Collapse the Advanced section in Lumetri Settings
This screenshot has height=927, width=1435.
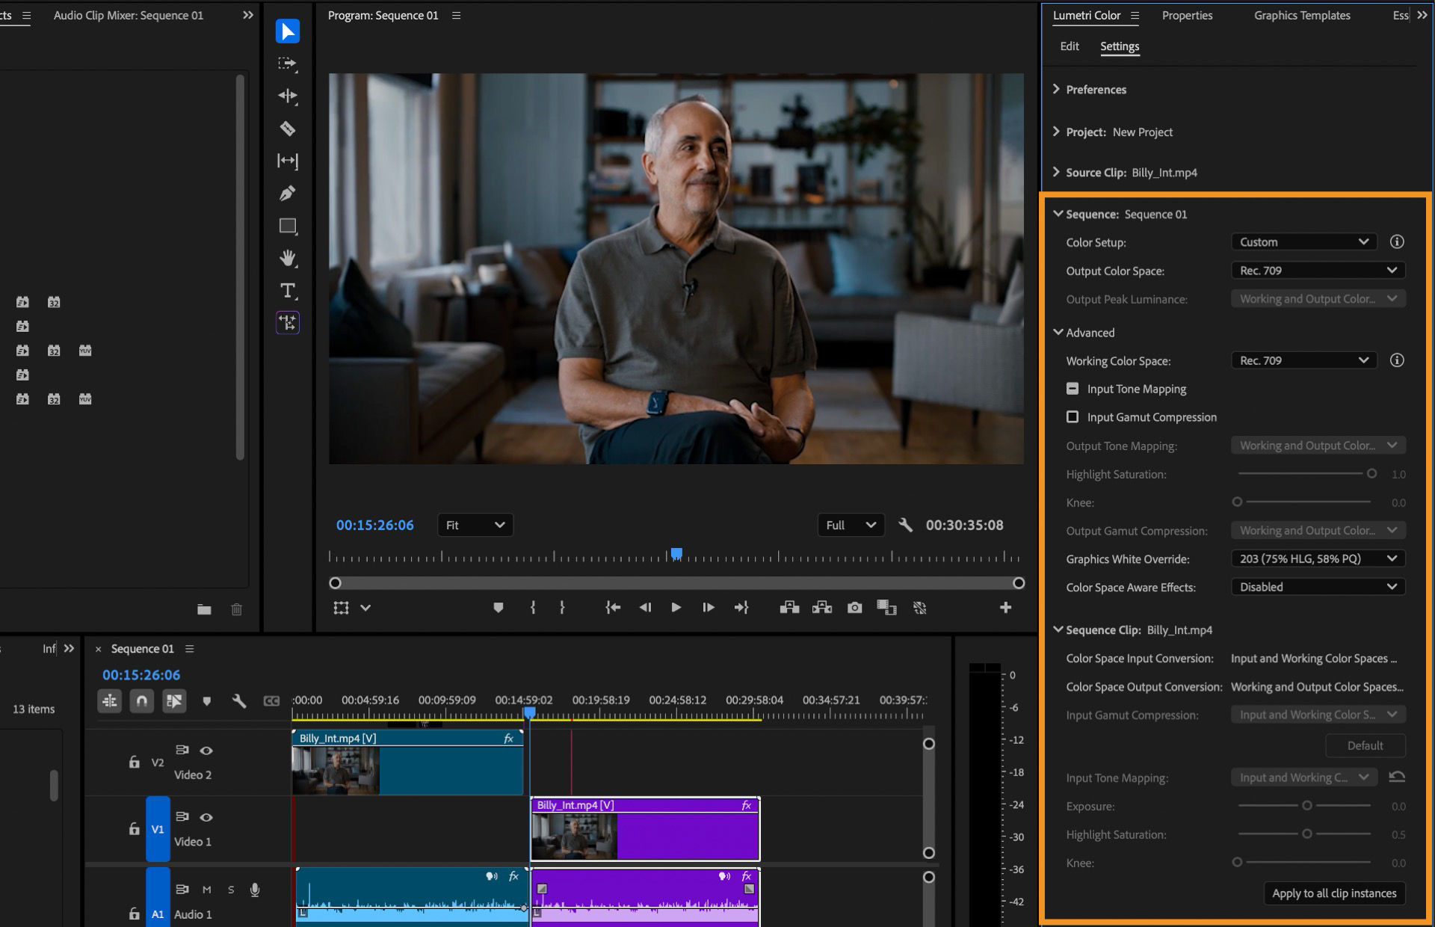pyautogui.click(x=1058, y=333)
